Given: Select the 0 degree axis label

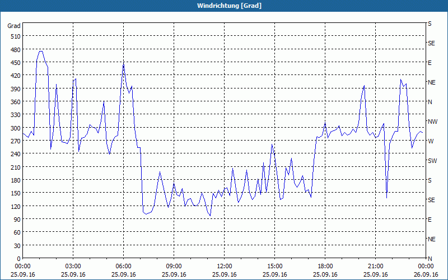Looking at the screenshot, I should 19,259.
